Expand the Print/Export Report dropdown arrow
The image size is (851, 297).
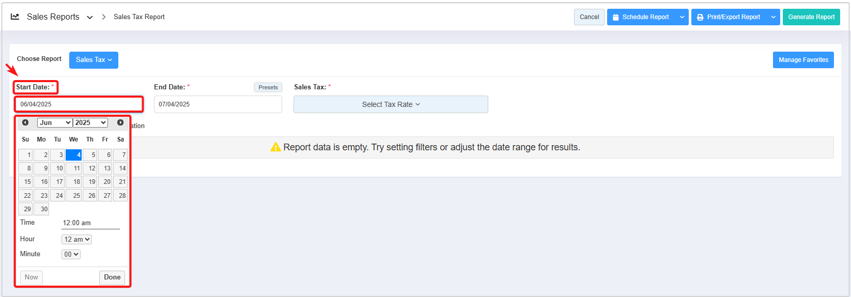tap(773, 17)
